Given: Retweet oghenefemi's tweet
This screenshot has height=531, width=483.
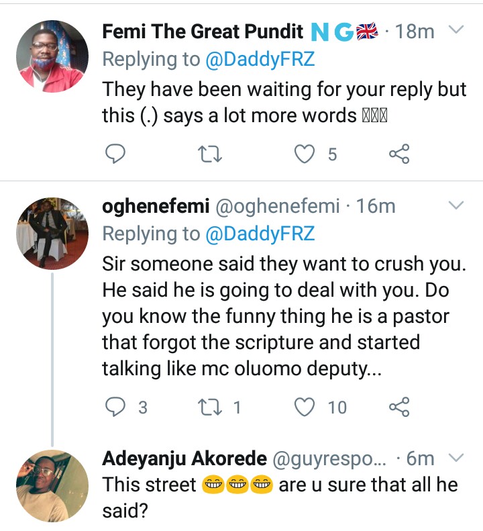Looking at the screenshot, I should (x=211, y=407).
